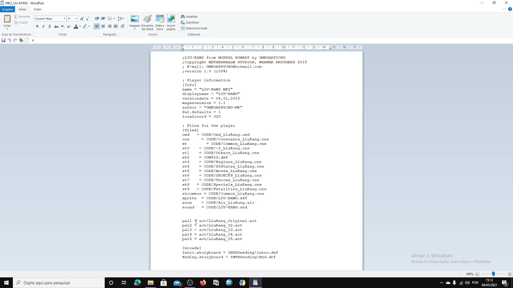Open the bullet list style dropdown arrow
Image resolution: width=513 pixels, height=288 pixels.
[x=114, y=19]
